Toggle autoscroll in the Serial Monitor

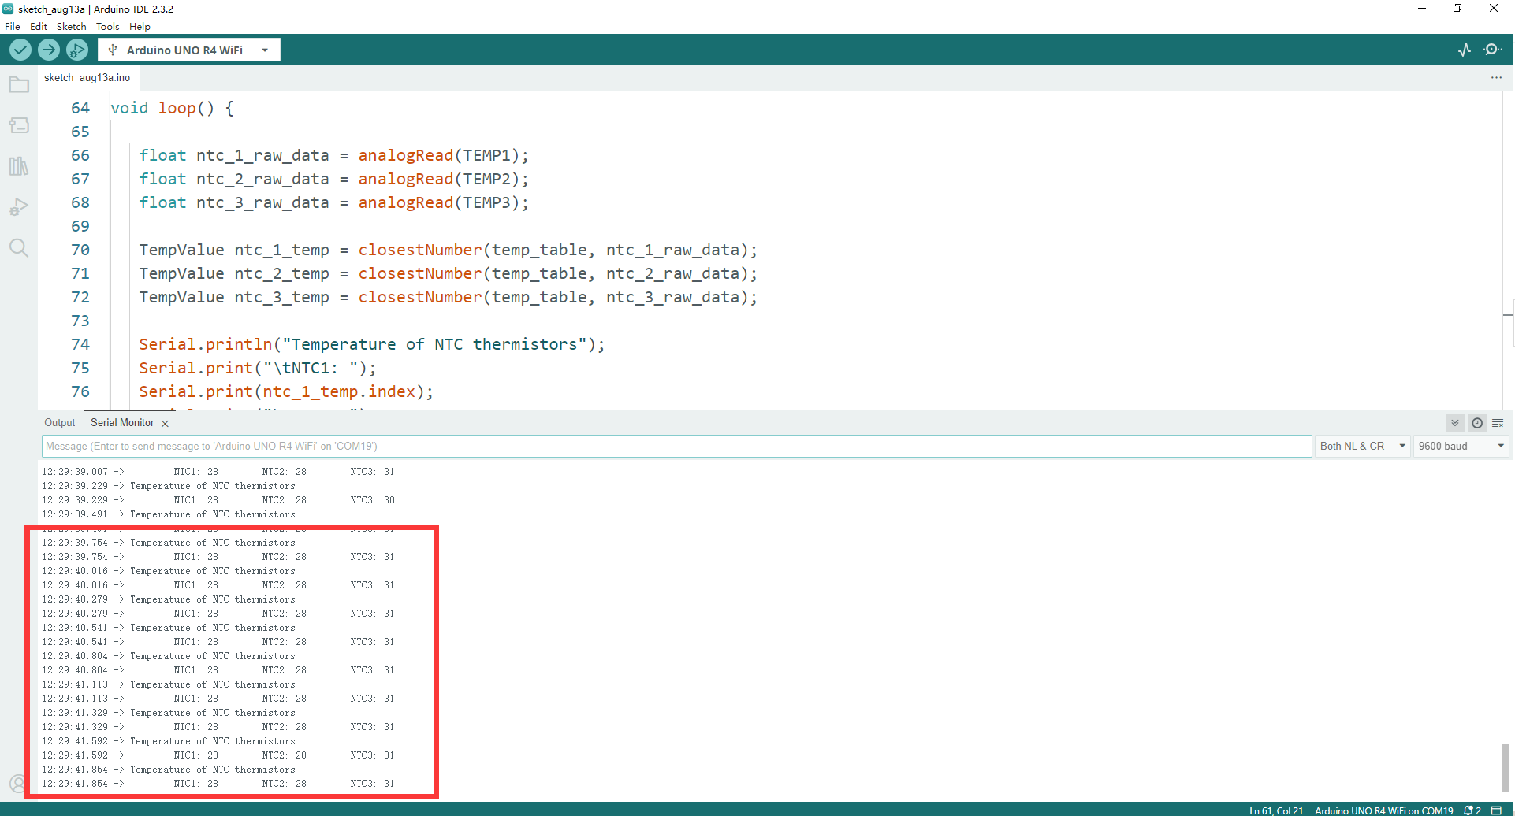click(1455, 423)
